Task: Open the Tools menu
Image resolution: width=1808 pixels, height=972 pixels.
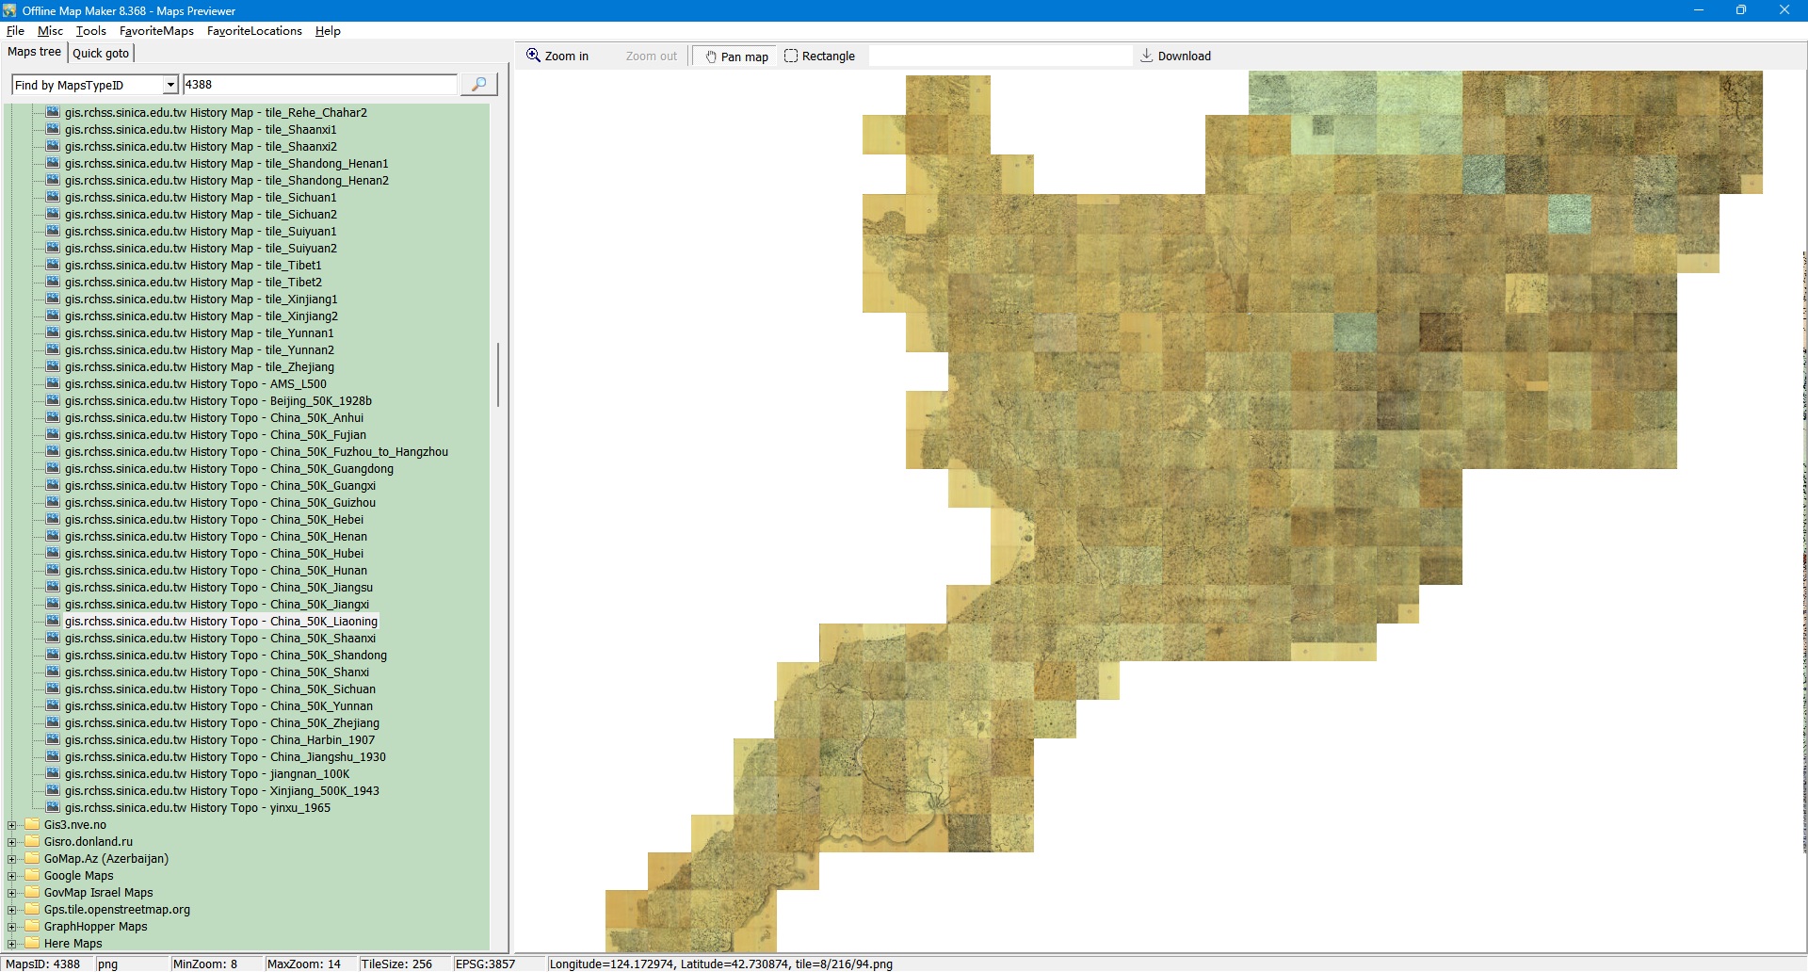Action: [90, 31]
